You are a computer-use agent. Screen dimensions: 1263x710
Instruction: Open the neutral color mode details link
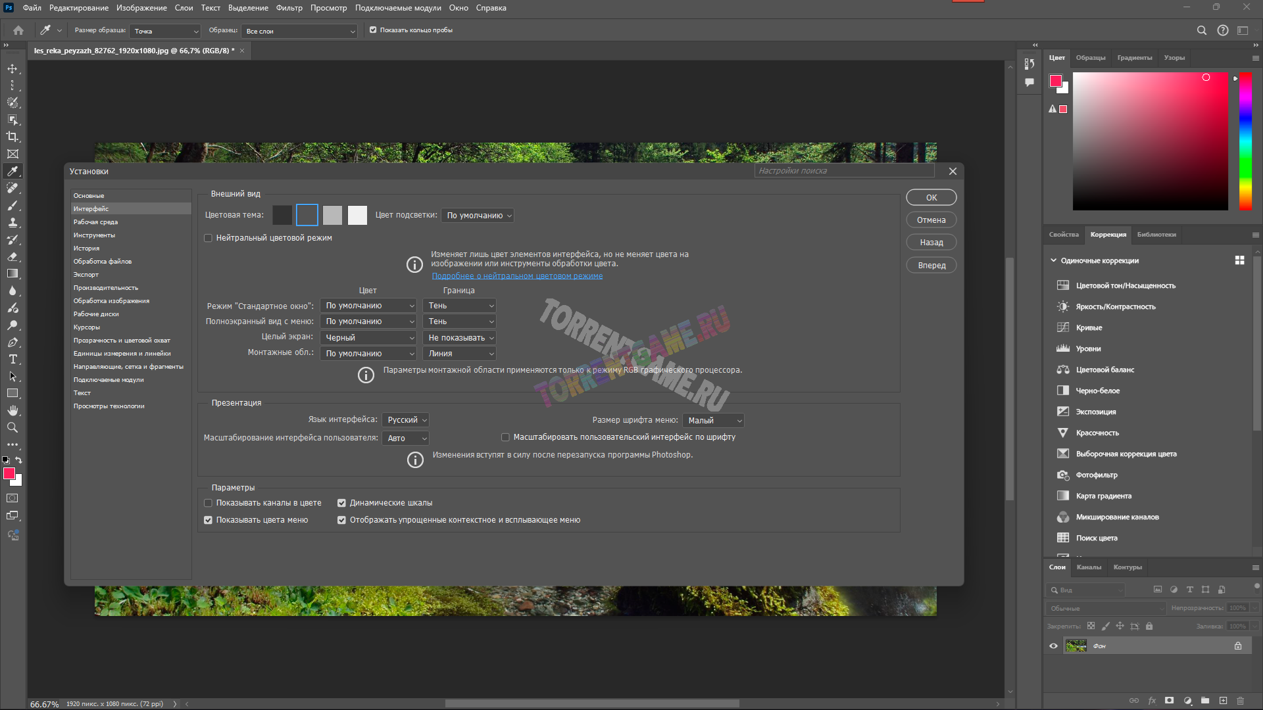pos(517,276)
